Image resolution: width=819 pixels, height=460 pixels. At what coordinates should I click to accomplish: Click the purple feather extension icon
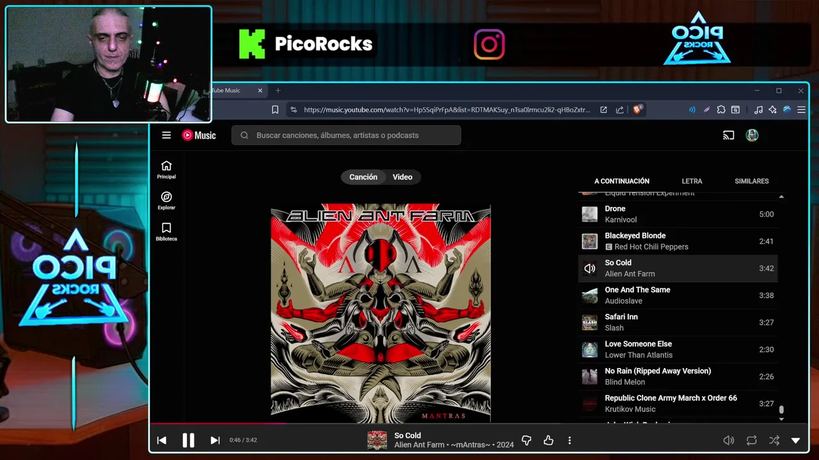pos(706,110)
